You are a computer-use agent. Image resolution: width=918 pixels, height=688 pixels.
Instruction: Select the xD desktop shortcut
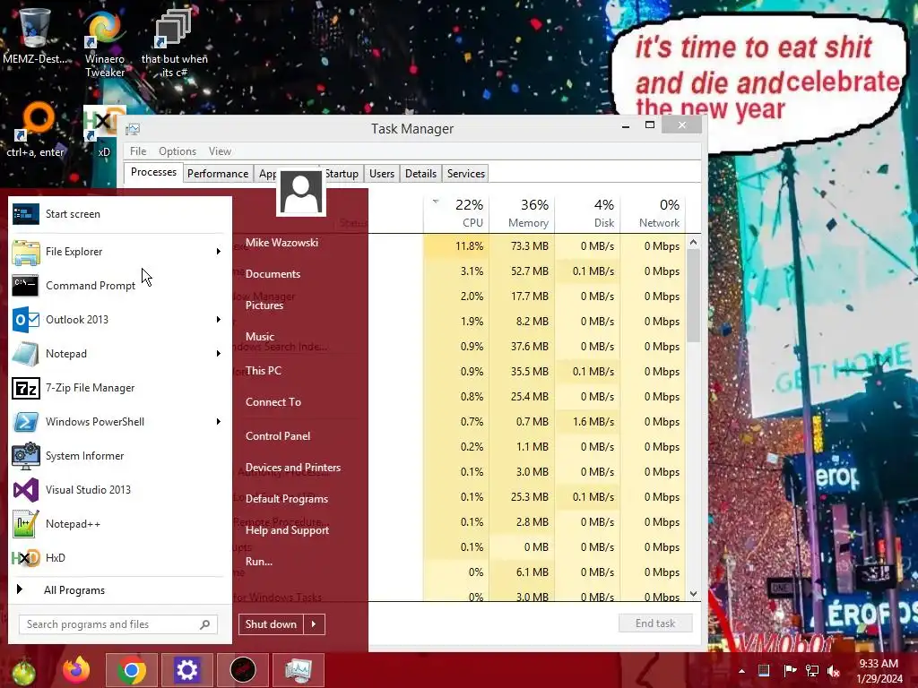click(104, 133)
